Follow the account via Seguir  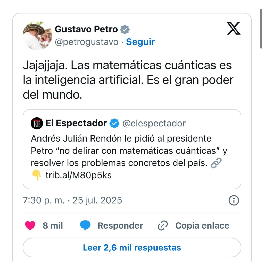click(141, 42)
